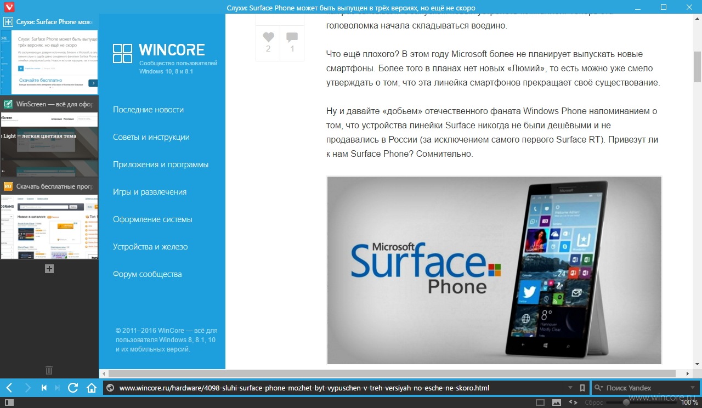Open search engine selector magnifier icon
This screenshot has height=408, width=702.
pos(598,388)
